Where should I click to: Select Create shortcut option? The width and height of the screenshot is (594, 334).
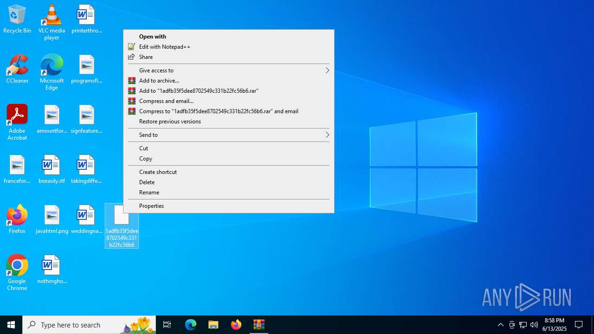(228, 172)
